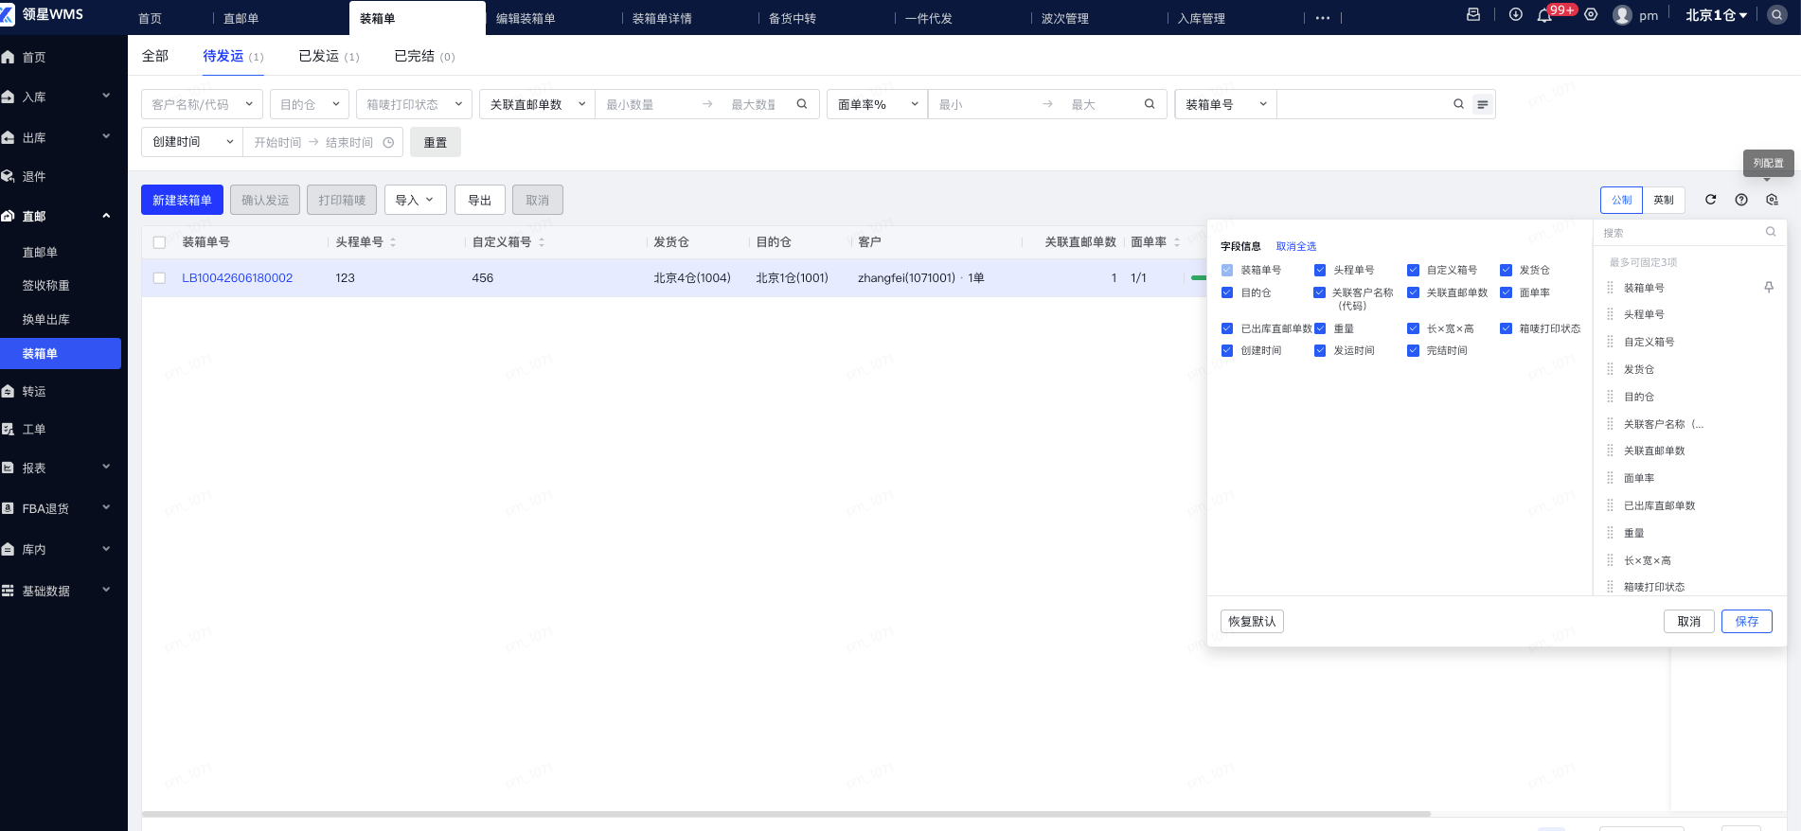1801x831 pixels.
Task: Switch to the 已完结 tab
Action: click(x=424, y=56)
